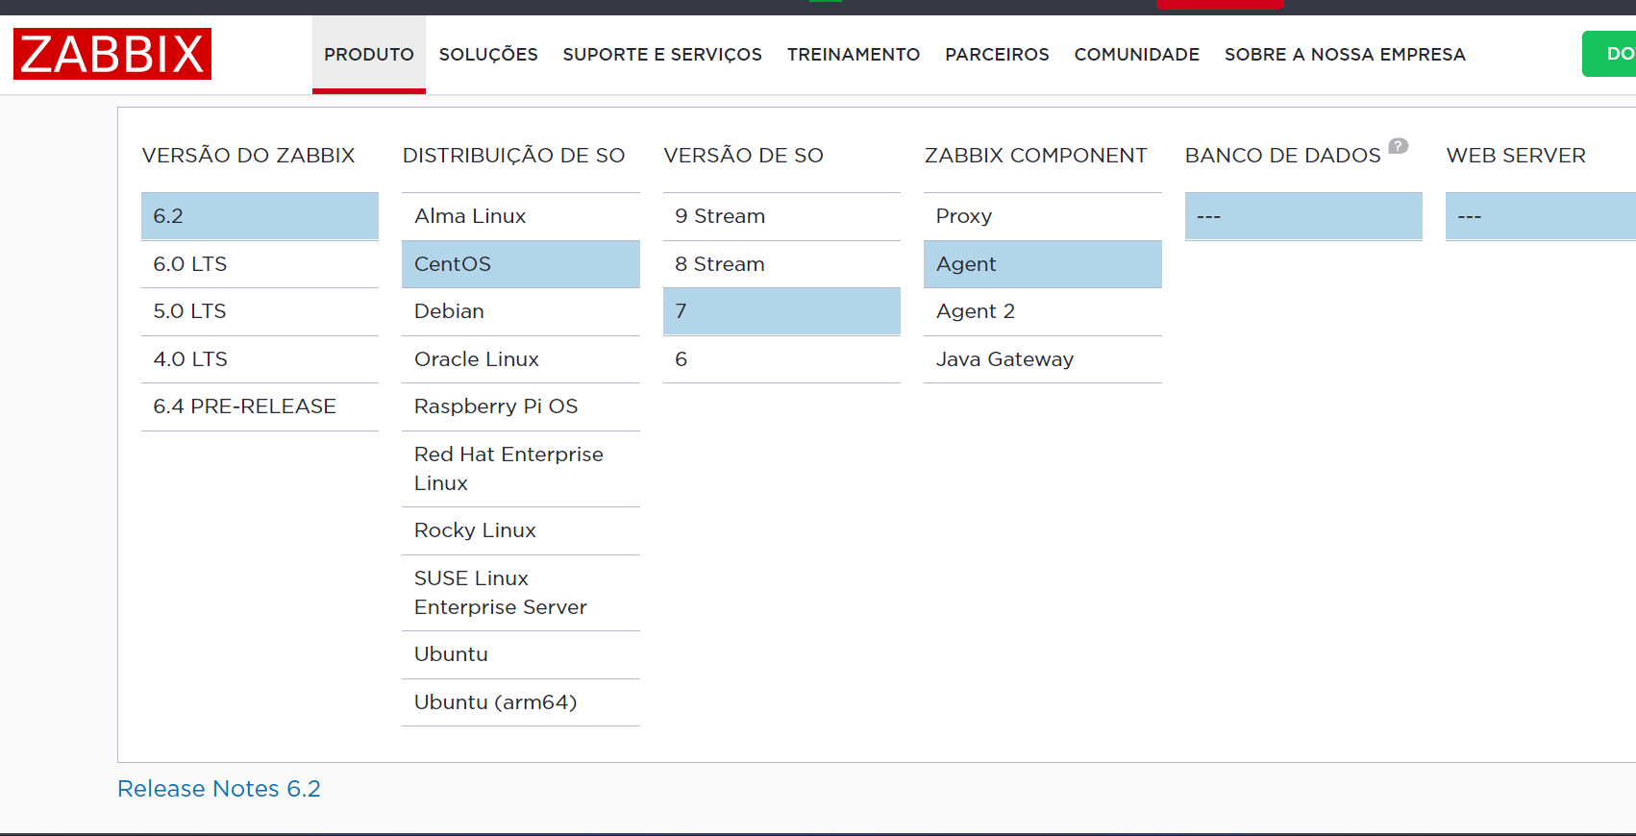Select the Proxy component
This screenshot has height=836, width=1636.
(x=1043, y=216)
